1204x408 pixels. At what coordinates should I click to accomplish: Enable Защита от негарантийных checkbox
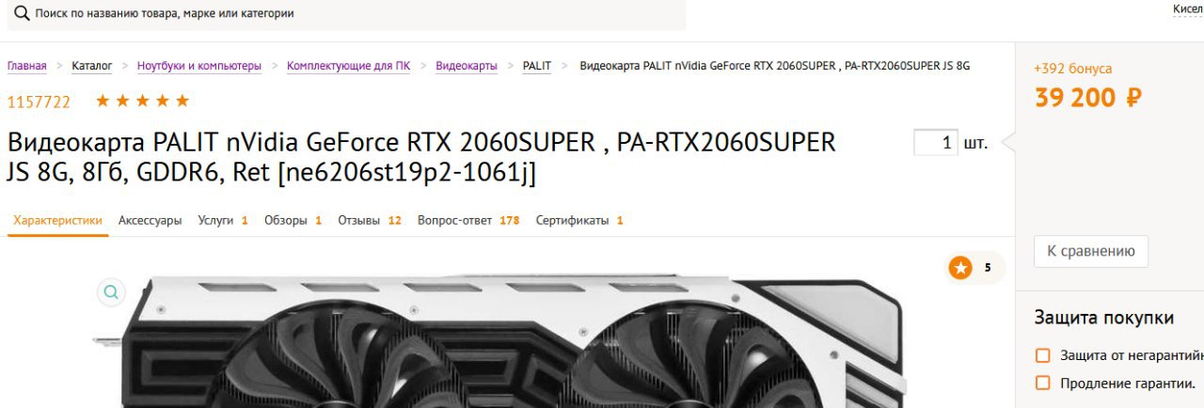[x=1042, y=355]
